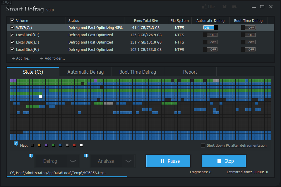Screen dimensions: 281x187
Task: Enable Boot Time Defrag for Local Disk(F:)
Action: click(249, 50)
